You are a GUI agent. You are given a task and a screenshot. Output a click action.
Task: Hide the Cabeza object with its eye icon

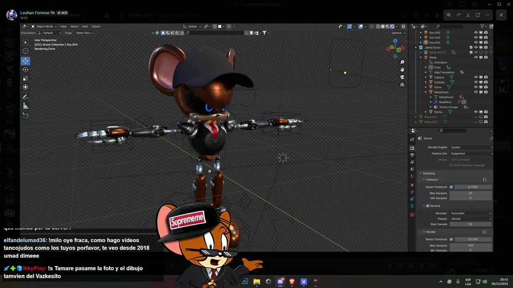click(476, 77)
